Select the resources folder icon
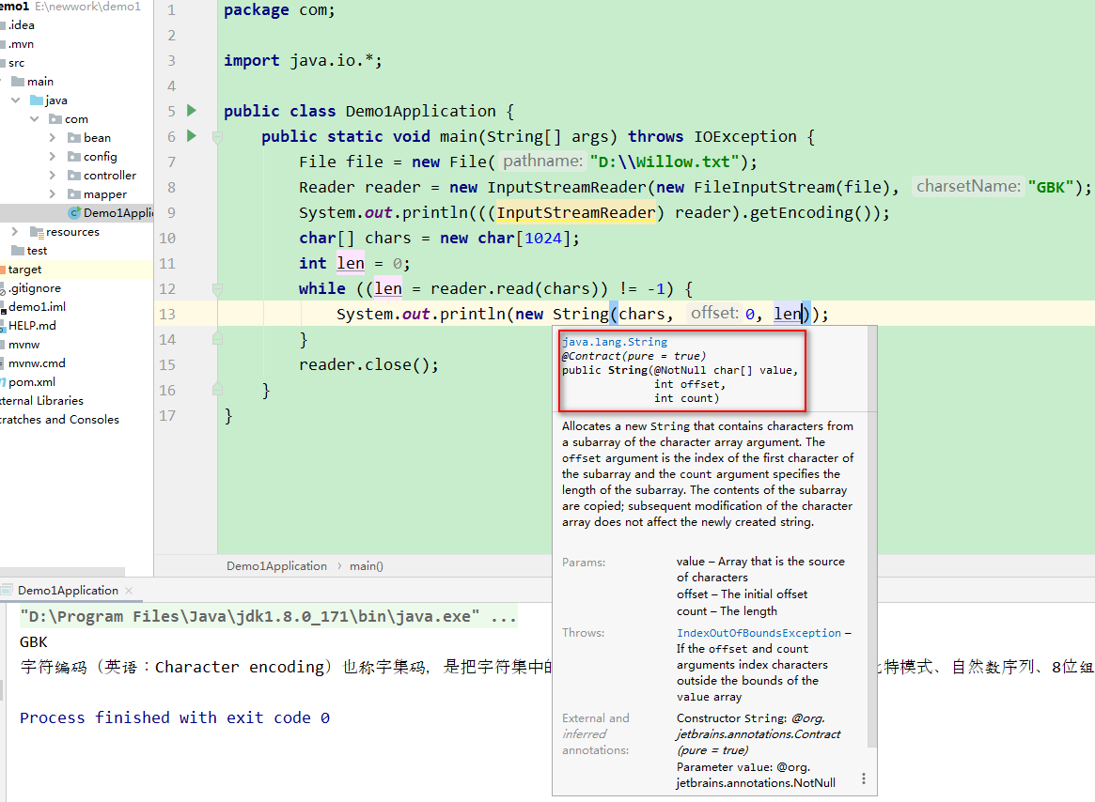Viewport: 1095px width, 802px height. pyautogui.click(x=37, y=232)
